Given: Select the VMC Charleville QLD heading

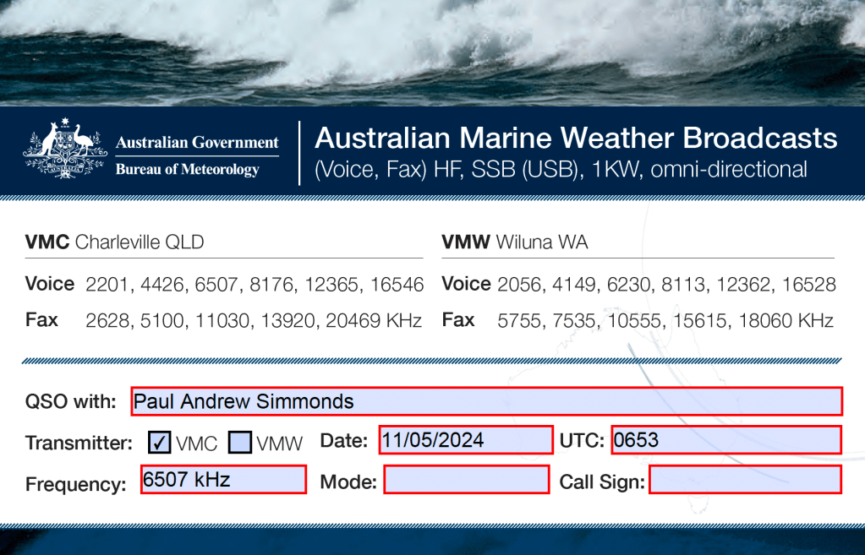Looking at the screenshot, I should coord(114,242).
